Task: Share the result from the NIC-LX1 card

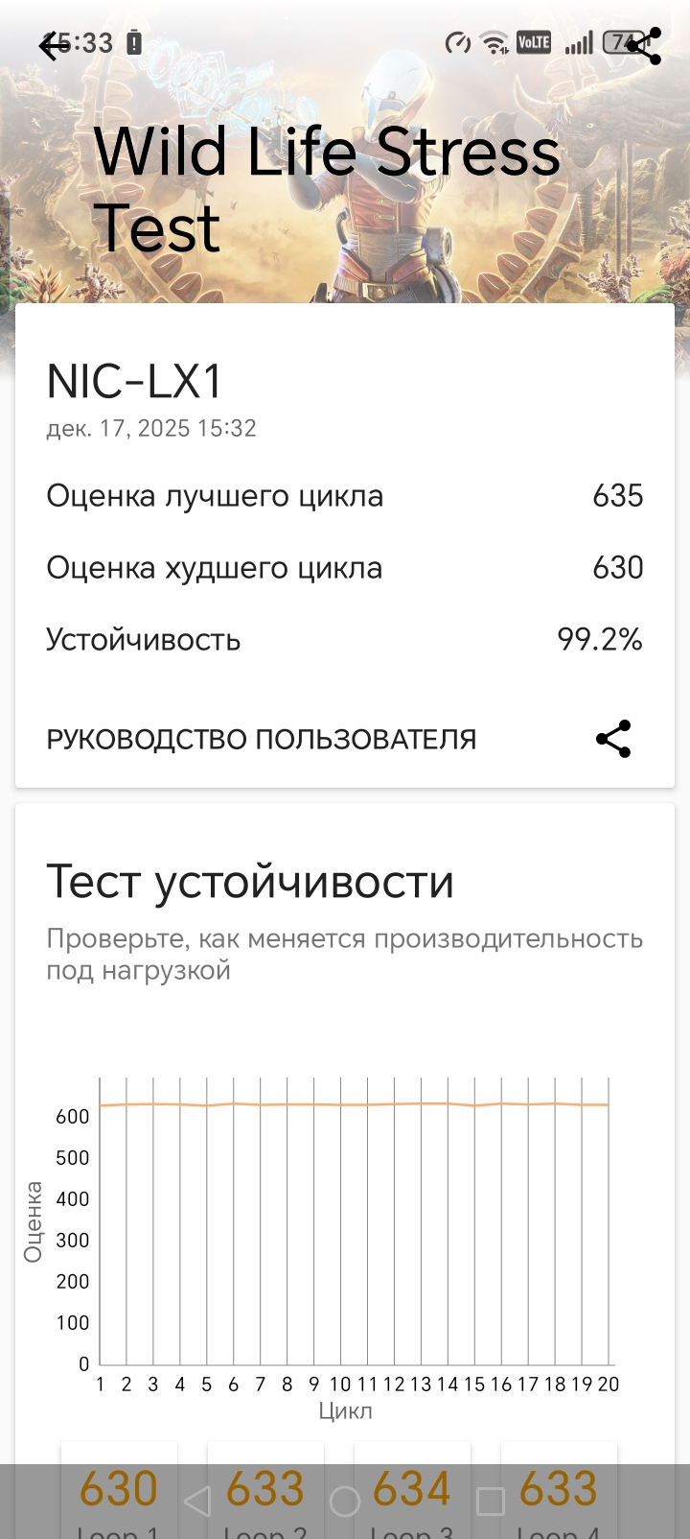Action: click(x=613, y=739)
